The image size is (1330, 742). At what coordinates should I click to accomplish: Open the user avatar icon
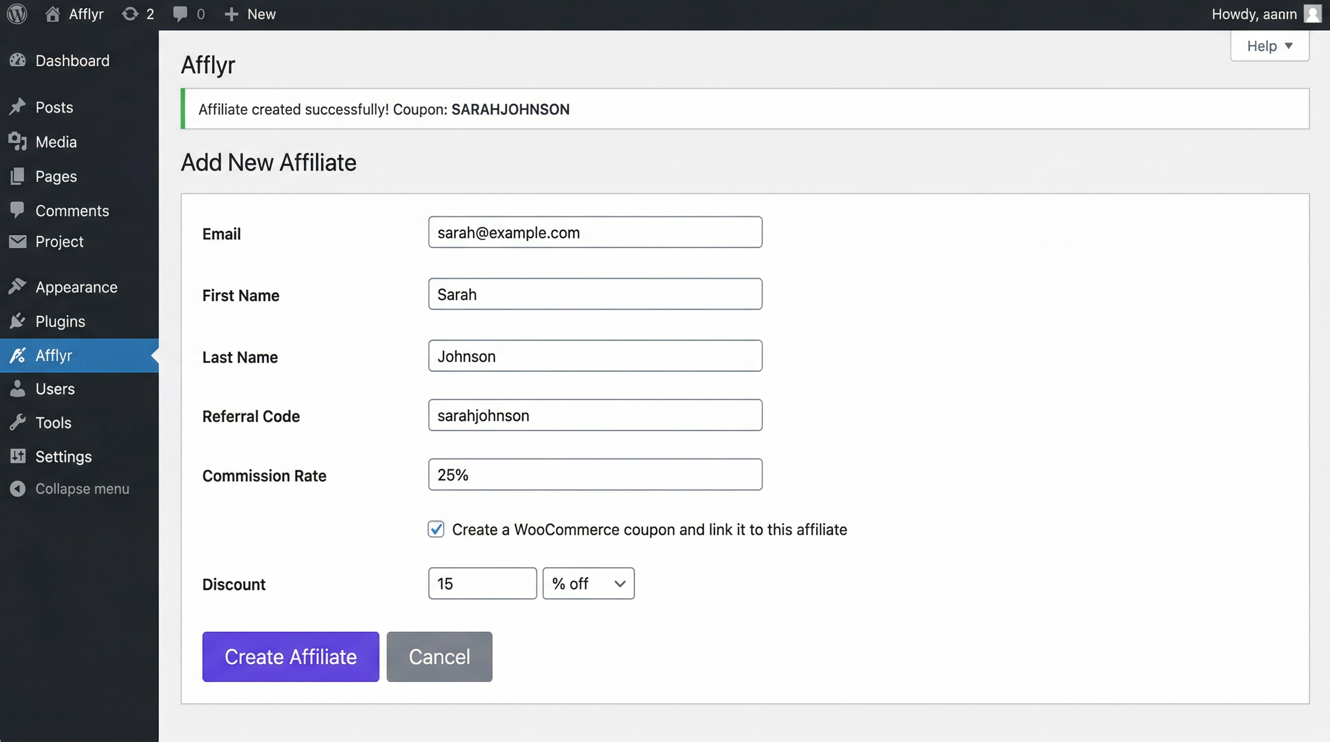1313,14
